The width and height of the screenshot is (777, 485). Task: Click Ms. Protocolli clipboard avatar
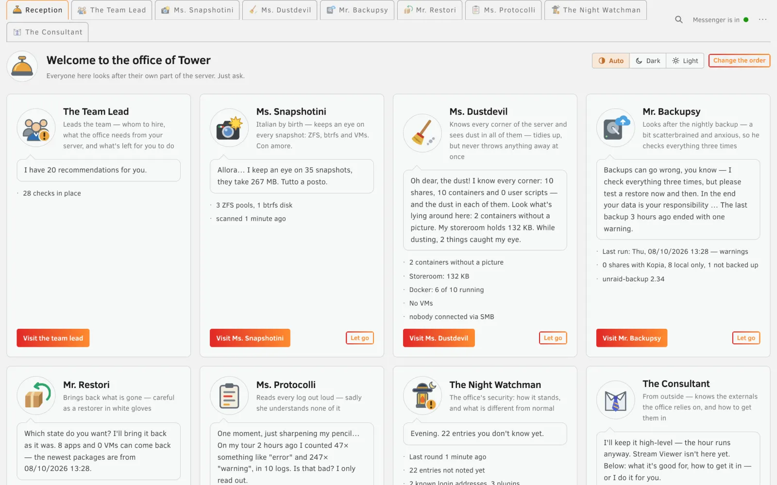pos(229,396)
